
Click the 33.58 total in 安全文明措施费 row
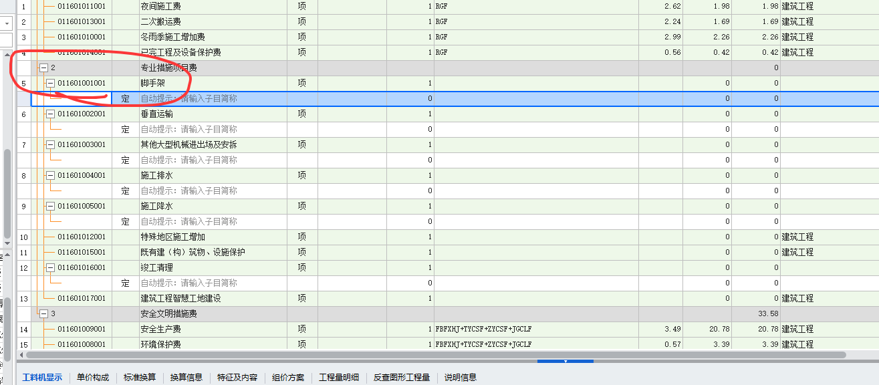point(769,313)
